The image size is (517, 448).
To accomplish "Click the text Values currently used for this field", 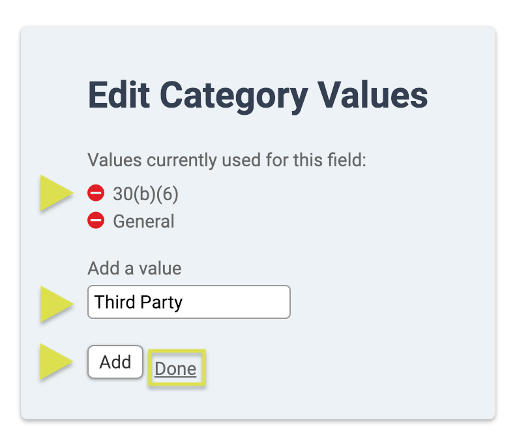I will [x=227, y=160].
